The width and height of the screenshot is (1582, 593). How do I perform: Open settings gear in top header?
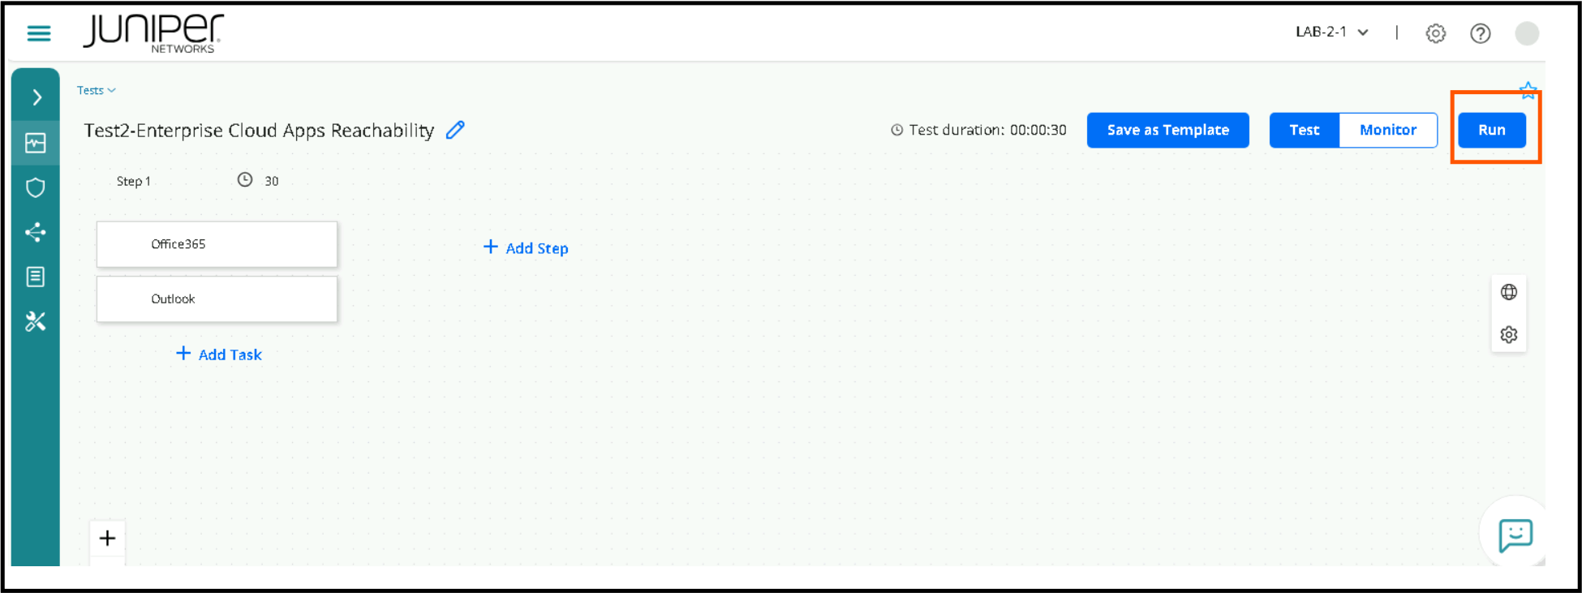[x=1435, y=33]
